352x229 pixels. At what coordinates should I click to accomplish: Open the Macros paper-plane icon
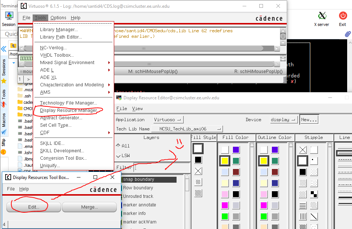coord(4,132)
